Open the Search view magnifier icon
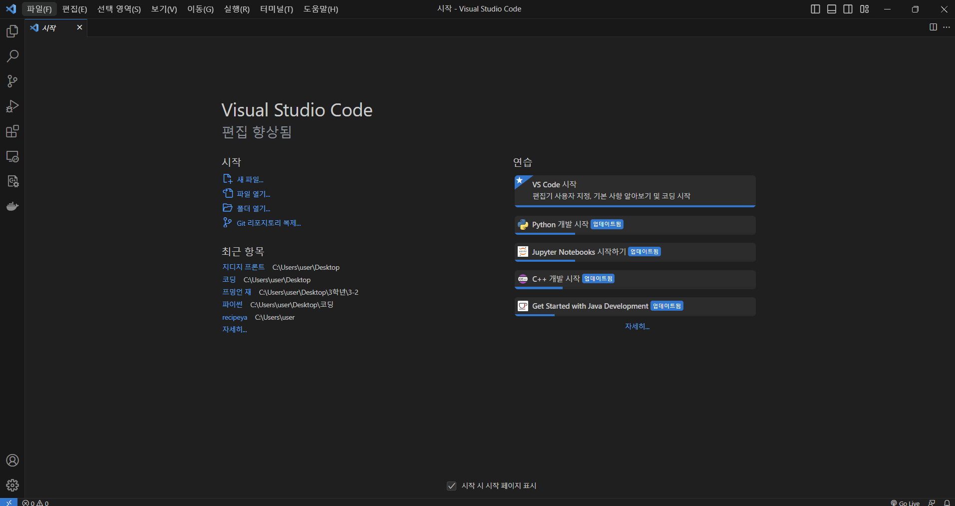Screen dimensions: 955x506 click(x=12, y=56)
